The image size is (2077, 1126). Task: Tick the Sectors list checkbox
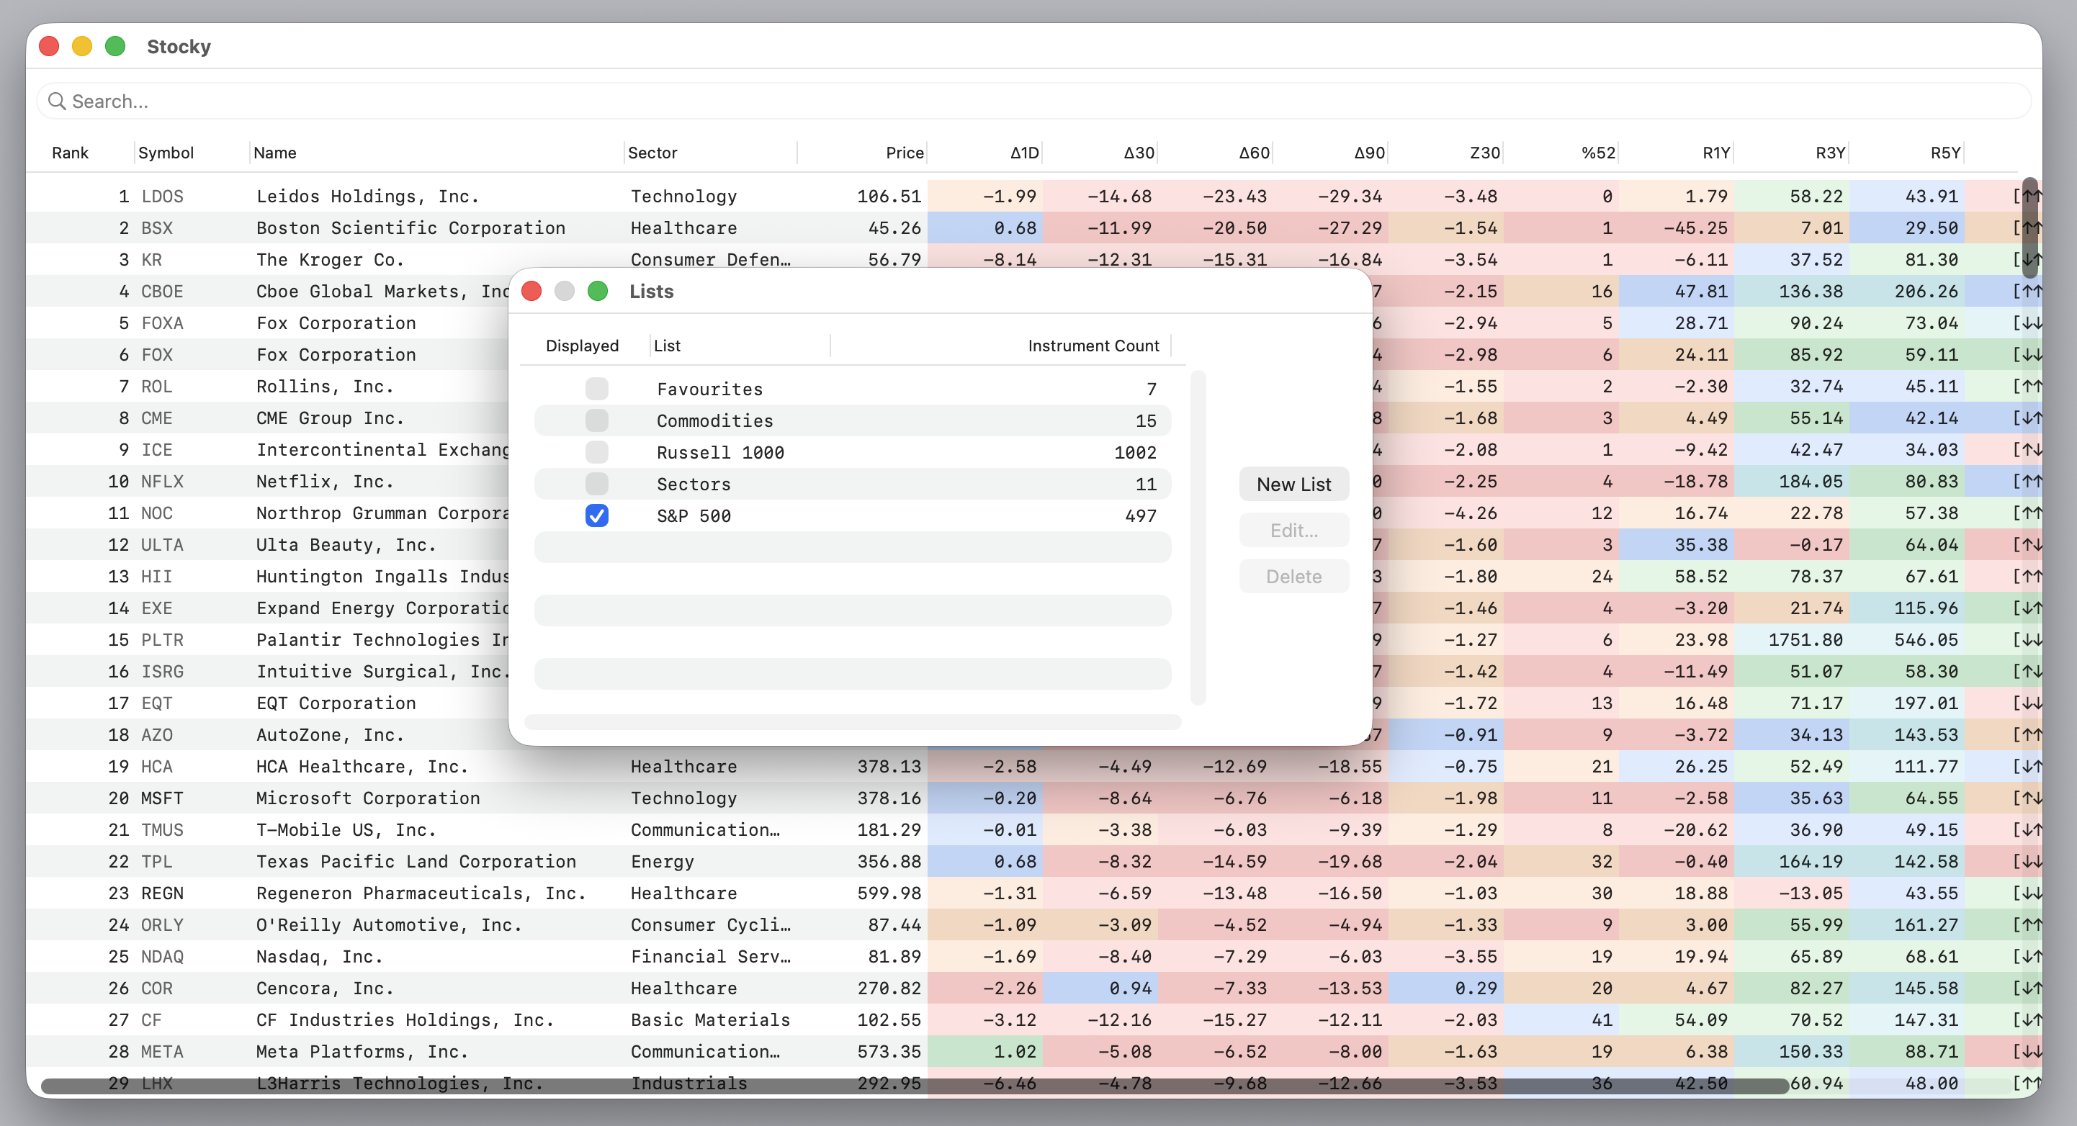coord(596,484)
